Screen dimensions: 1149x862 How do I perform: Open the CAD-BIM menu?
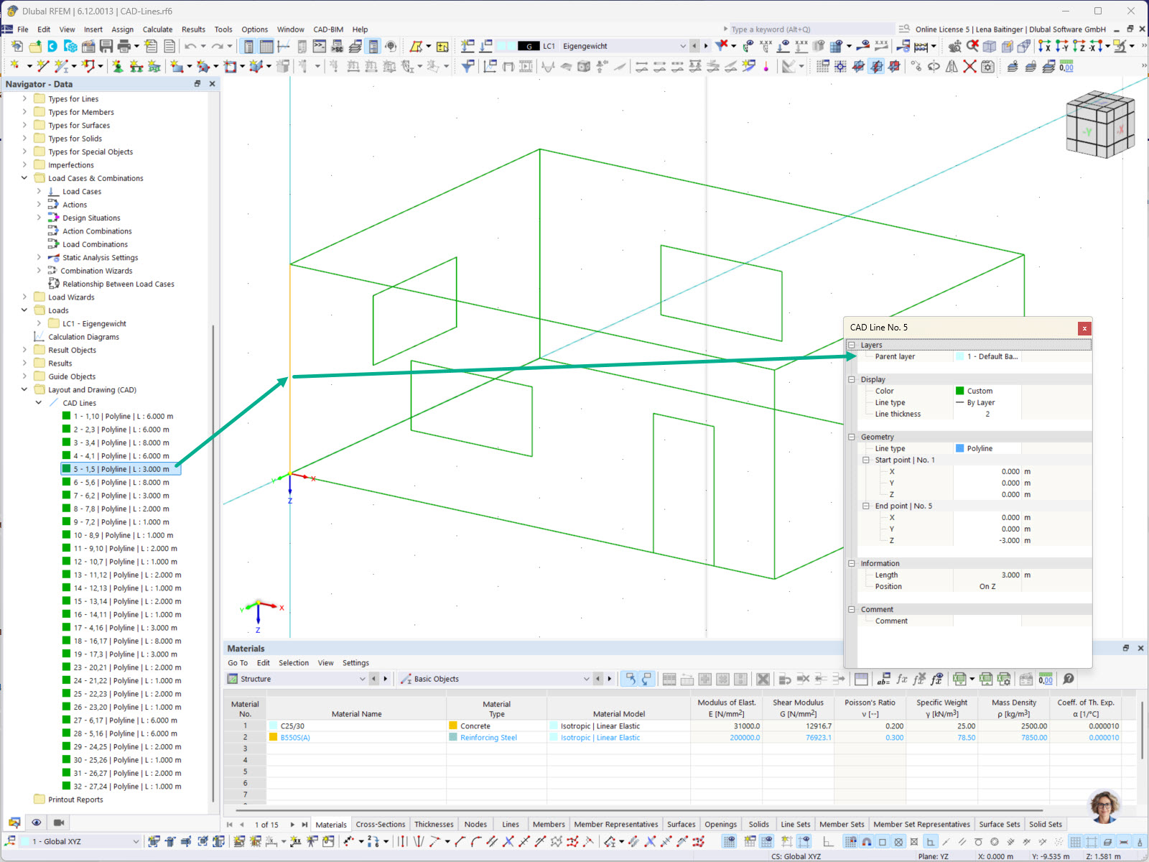coord(327,29)
